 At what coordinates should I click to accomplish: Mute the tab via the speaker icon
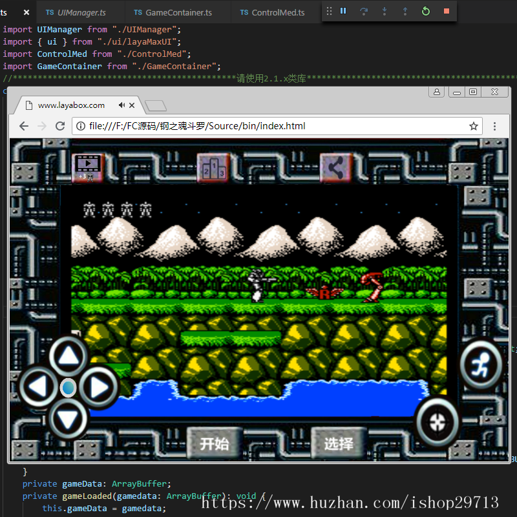pos(121,105)
